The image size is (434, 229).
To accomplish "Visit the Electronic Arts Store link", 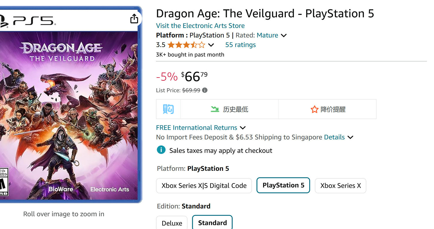I will point(200,26).
